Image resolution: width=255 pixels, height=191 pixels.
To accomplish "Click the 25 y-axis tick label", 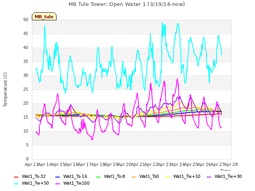I will click(x=25, y=90).
